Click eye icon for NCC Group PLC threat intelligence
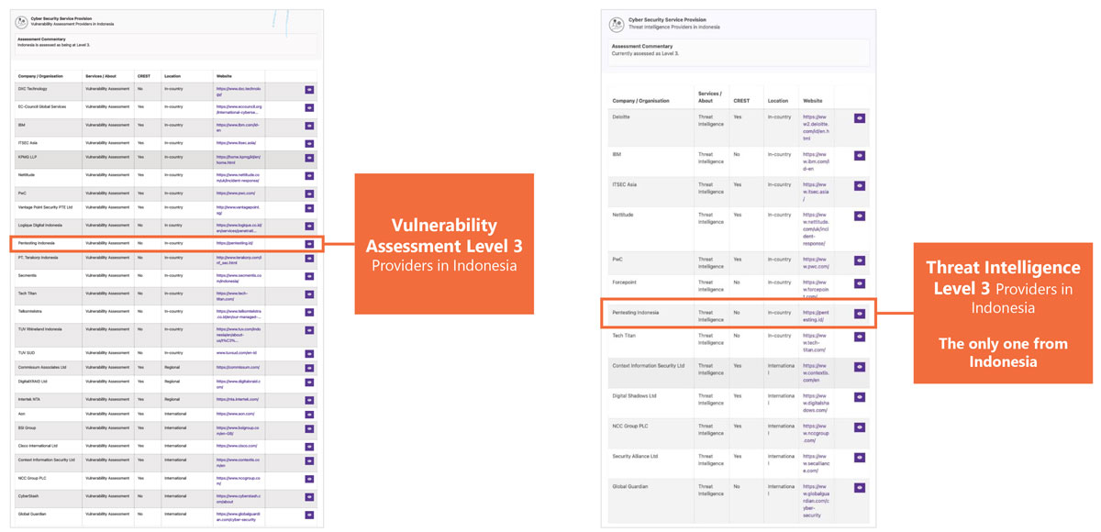The height and width of the screenshot is (532, 1101). point(860,427)
